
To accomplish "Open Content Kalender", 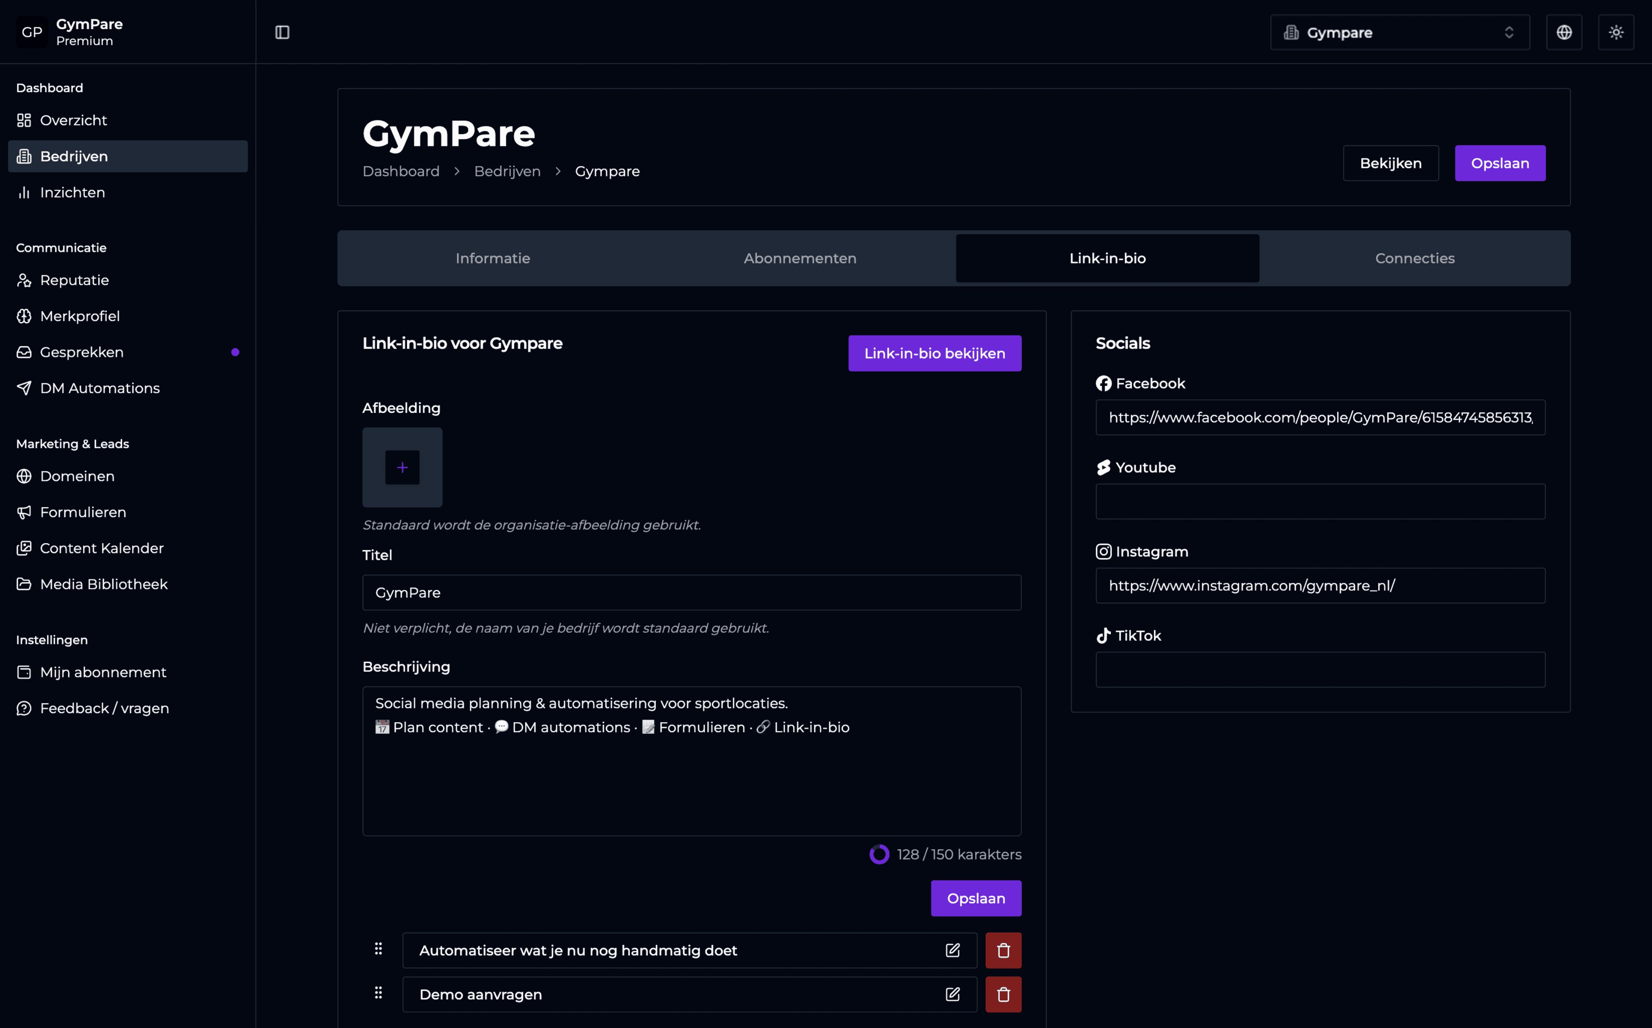I will tap(128, 548).
